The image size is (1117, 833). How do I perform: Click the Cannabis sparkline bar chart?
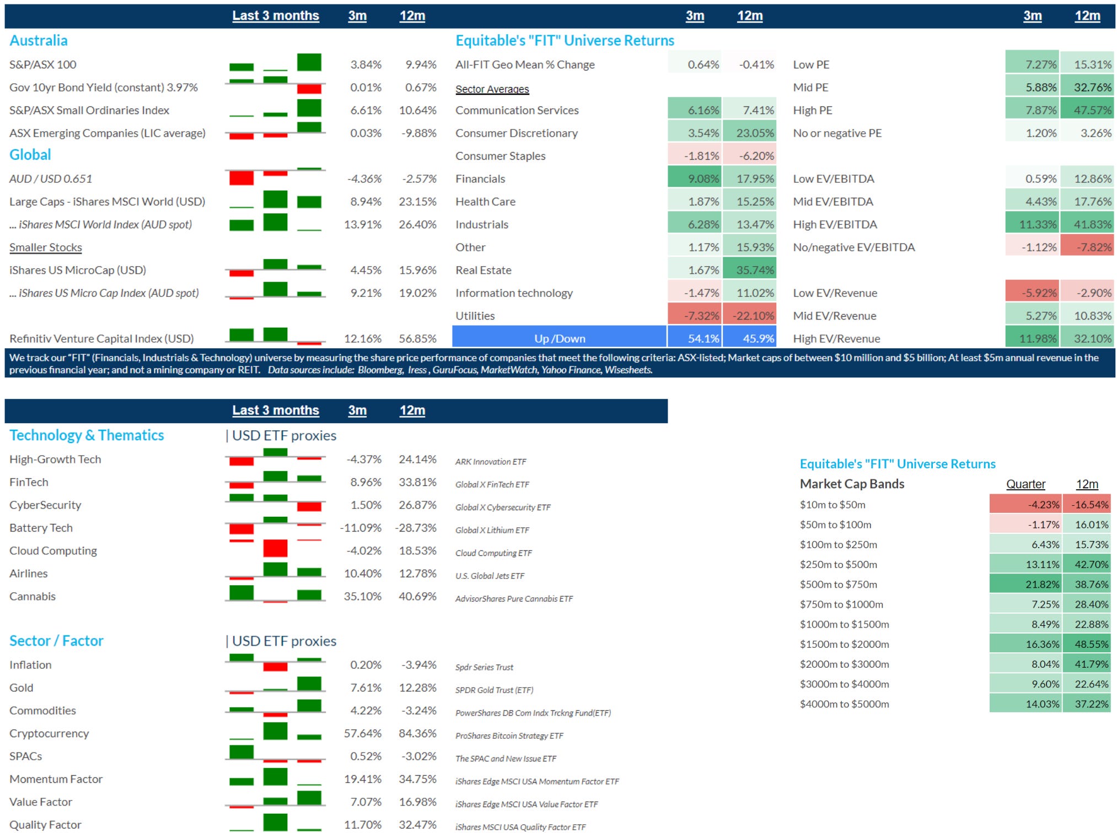click(275, 595)
